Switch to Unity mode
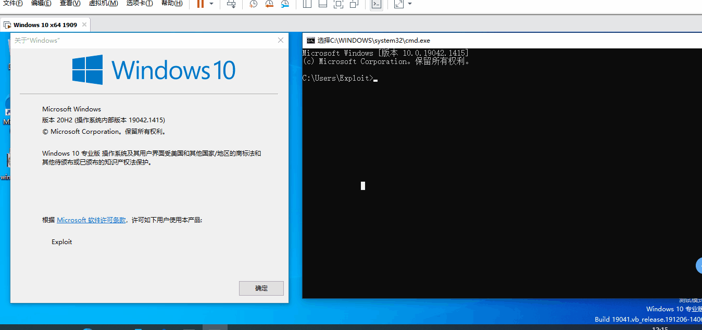The image size is (702, 330). (x=354, y=4)
